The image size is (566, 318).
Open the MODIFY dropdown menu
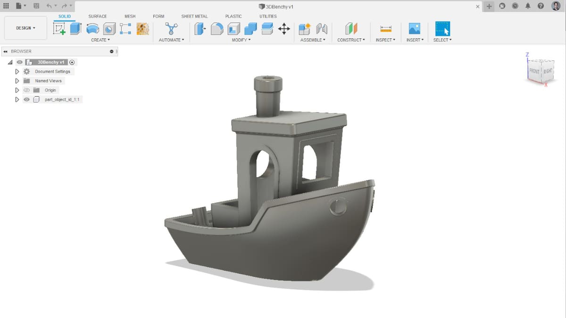tap(241, 40)
